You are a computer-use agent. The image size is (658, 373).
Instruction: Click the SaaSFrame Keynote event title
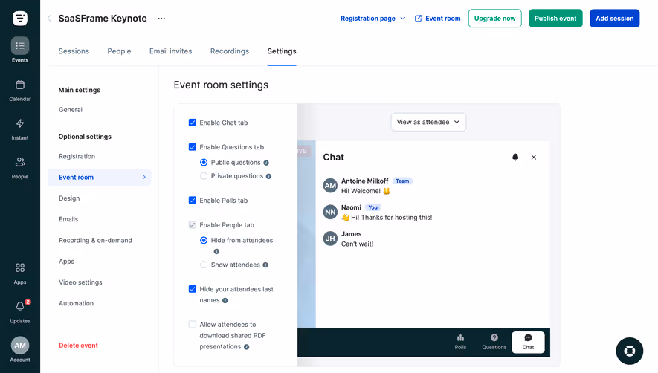click(103, 18)
